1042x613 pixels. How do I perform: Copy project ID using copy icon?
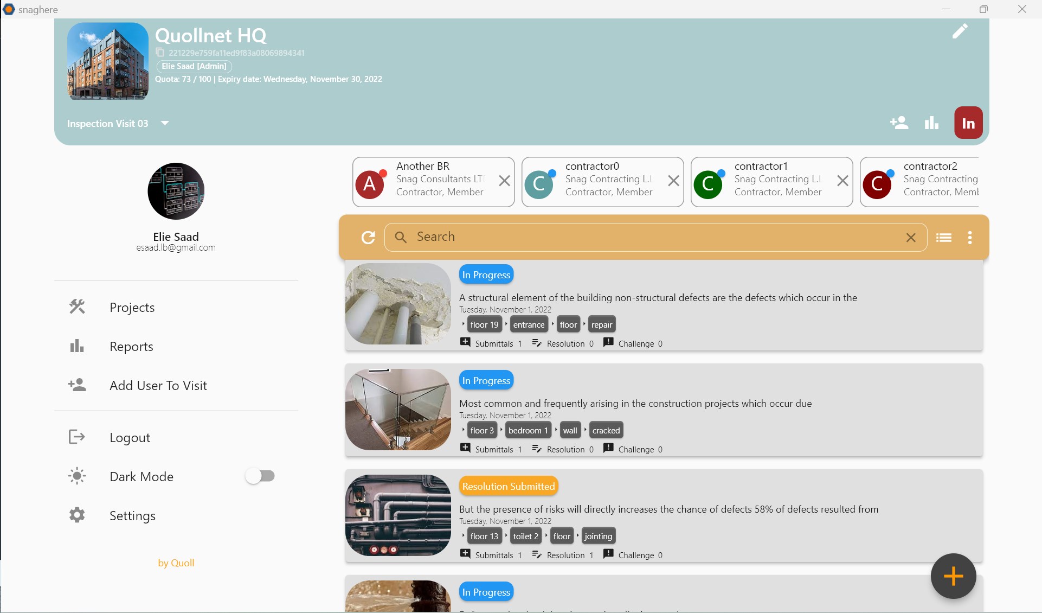click(x=160, y=53)
